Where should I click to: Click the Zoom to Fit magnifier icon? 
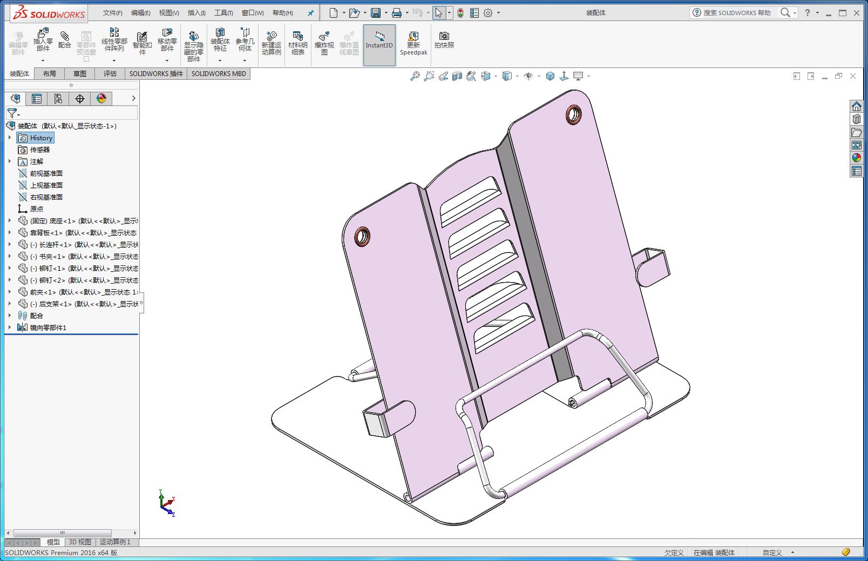coord(415,76)
